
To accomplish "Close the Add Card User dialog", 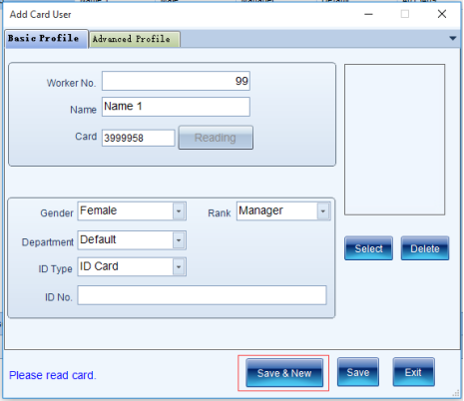I will coord(442,14).
